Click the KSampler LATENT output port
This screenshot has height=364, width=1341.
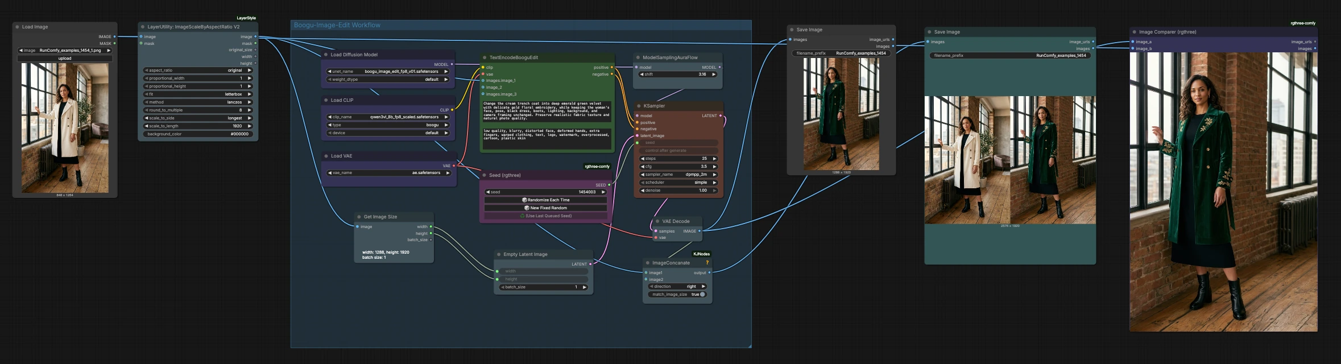click(721, 115)
